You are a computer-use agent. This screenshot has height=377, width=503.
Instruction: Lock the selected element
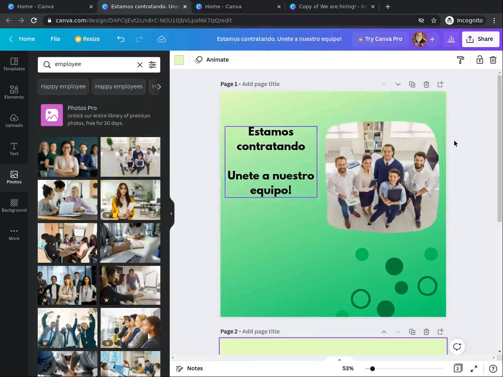(480, 60)
